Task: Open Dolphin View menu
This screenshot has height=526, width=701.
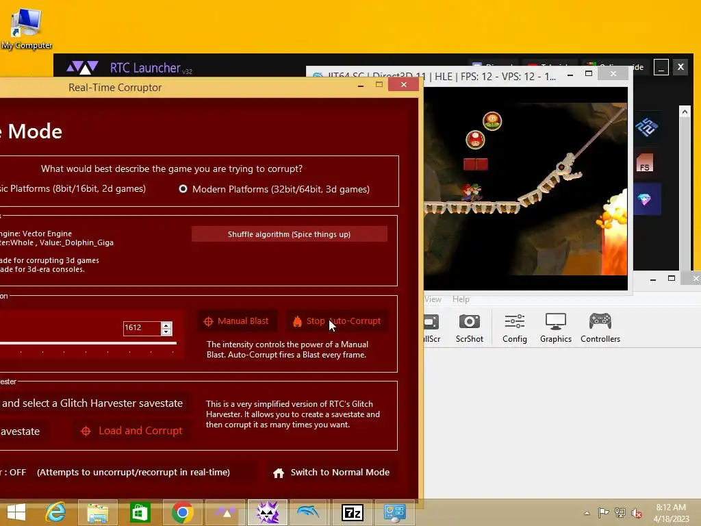Action: pos(433,299)
